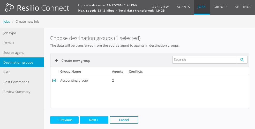Open the Source agent step

click(13, 53)
